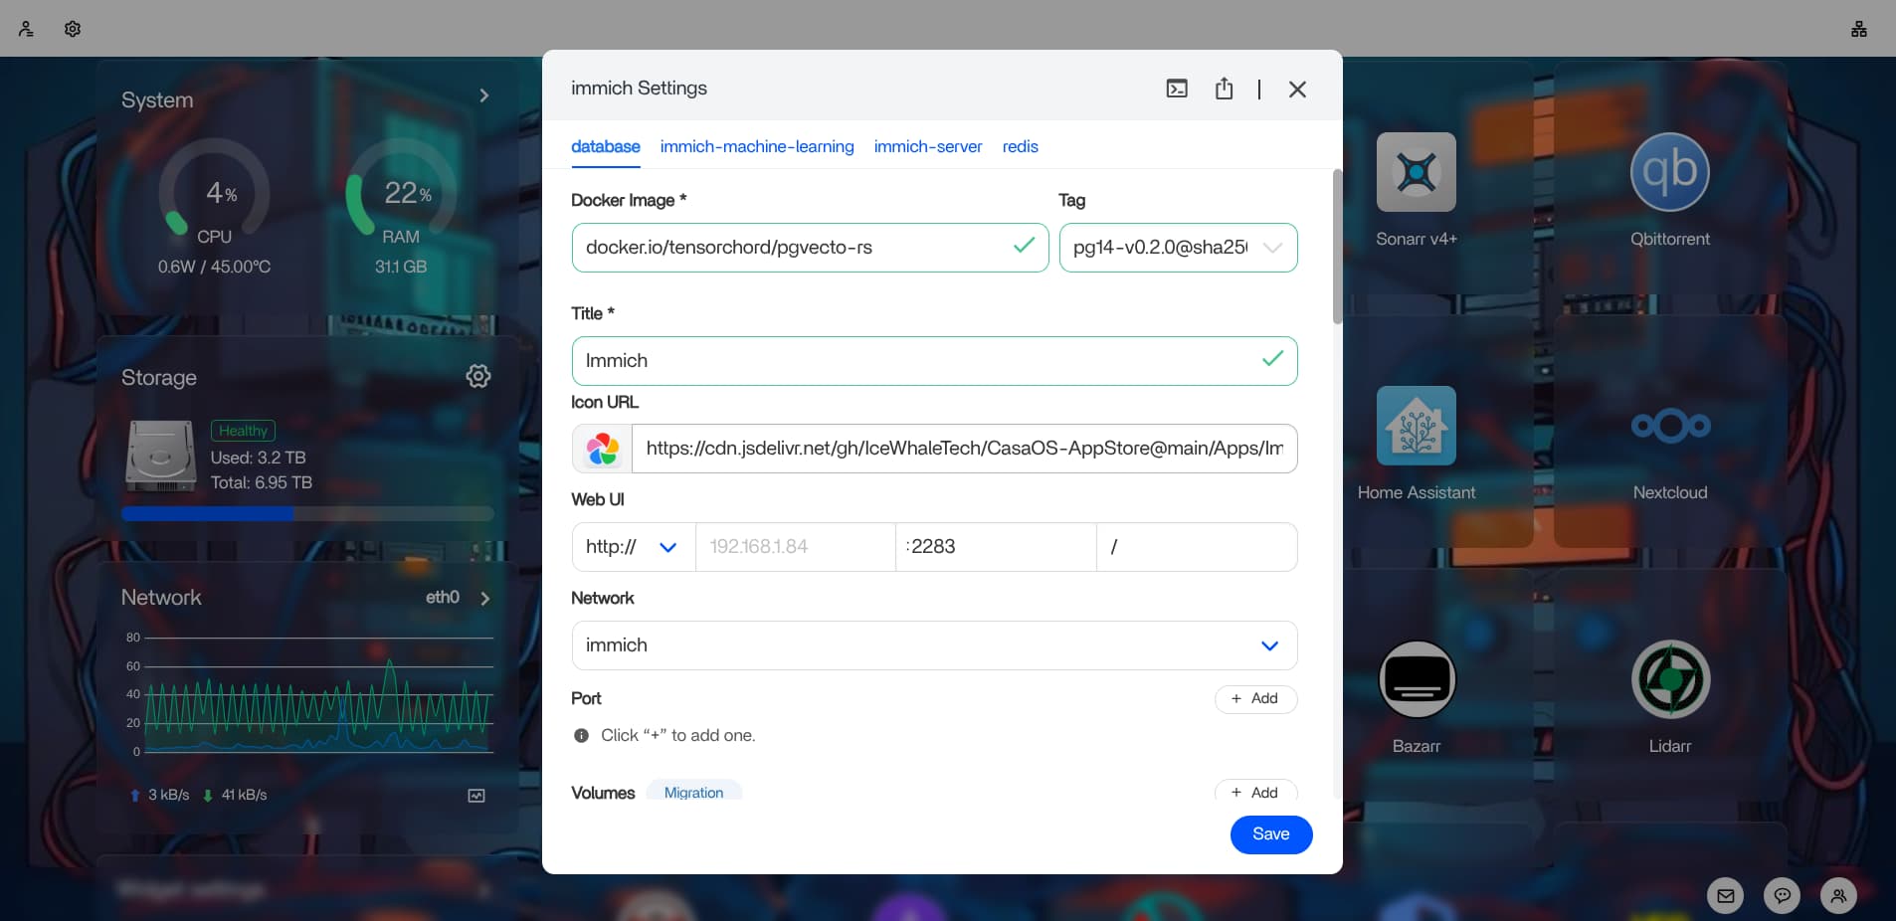Click the network topology icon at top right
The width and height of the screenshot is (1896, 921).
click(1859, 29)
